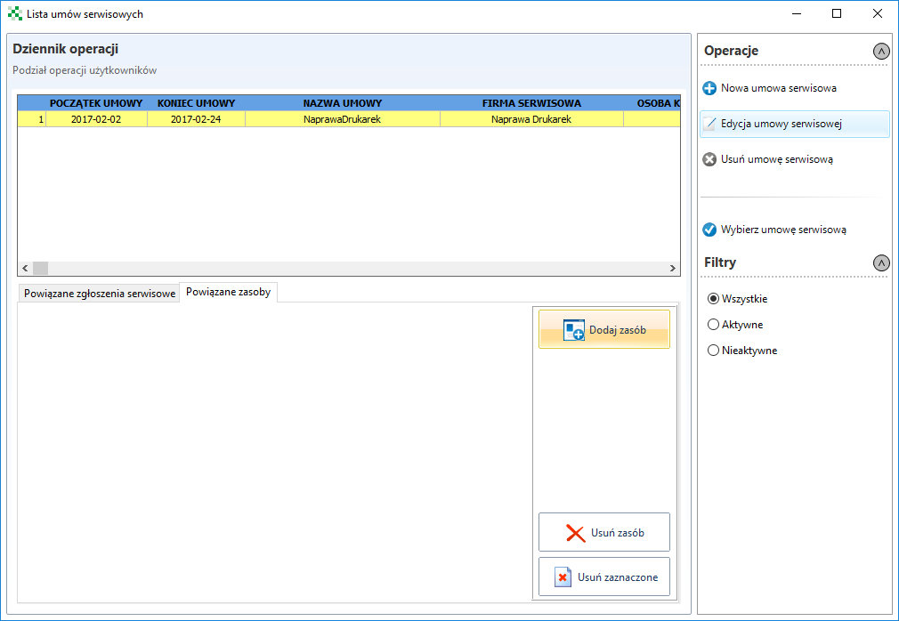Collapse the Operacje panel section
The height and width of the screenshot is (621, 899).
(881, 52)
